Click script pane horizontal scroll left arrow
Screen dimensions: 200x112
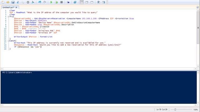pyautogui.click(x=2, y=69)
